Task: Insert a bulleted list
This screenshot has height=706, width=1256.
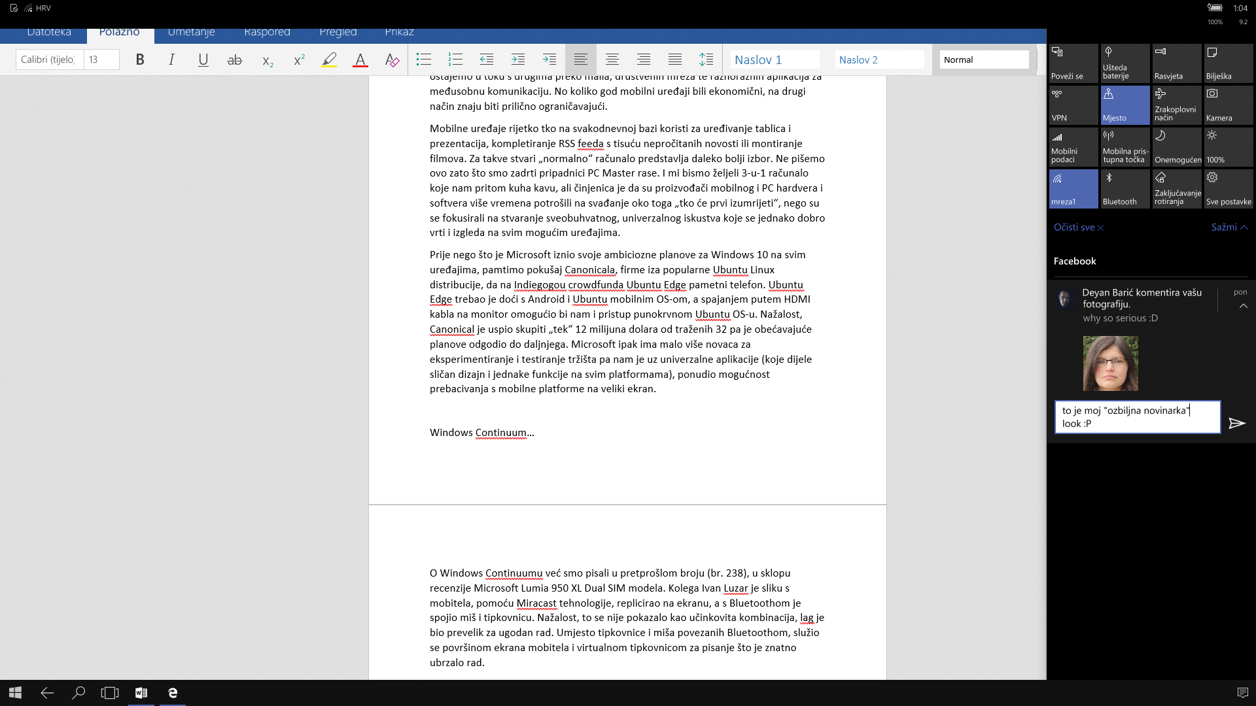Action: 423,59
